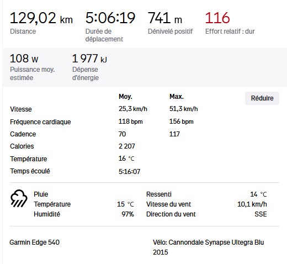287x264 pixels.
Task: Click the 108 W estimated power value
Action: (x=24, y=59)
